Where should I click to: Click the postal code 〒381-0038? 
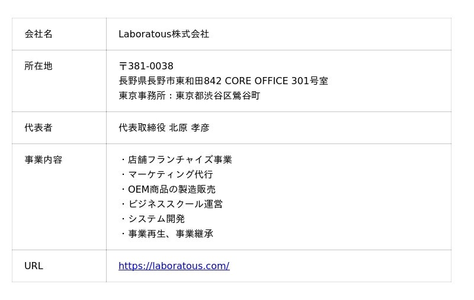146,66
